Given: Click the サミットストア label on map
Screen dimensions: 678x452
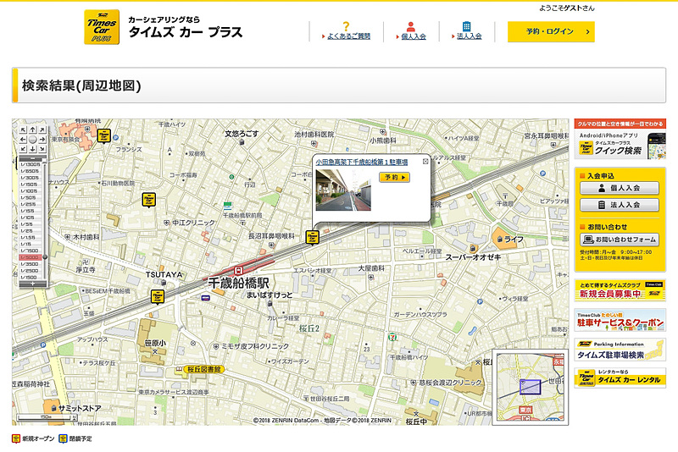Looking at the screenshot, I should point(80,408).
